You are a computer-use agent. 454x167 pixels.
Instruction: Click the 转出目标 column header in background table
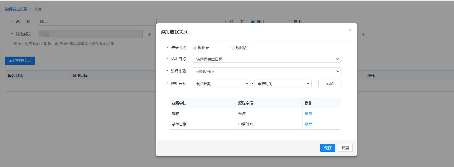coord(80,76)
